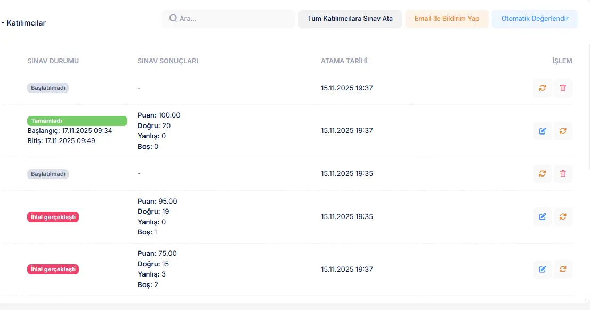Click the green Tamamladı status badge
The width and height of the screenshot is (590, 310).
coord(77,121)
